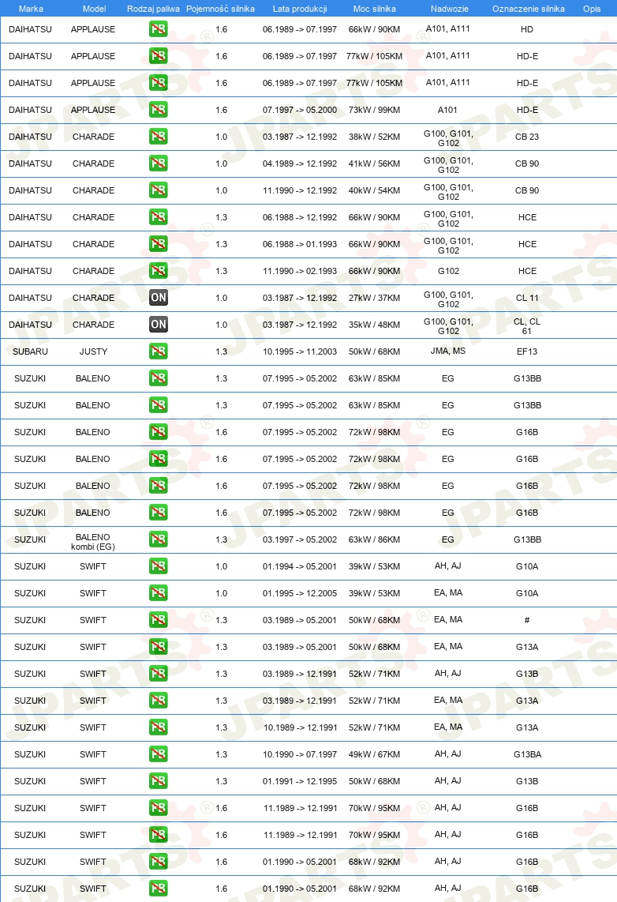
Task: Click the petrol icon for Charade 41kW / 56KM
Action: pyautogui.click(x=159, y=163)
